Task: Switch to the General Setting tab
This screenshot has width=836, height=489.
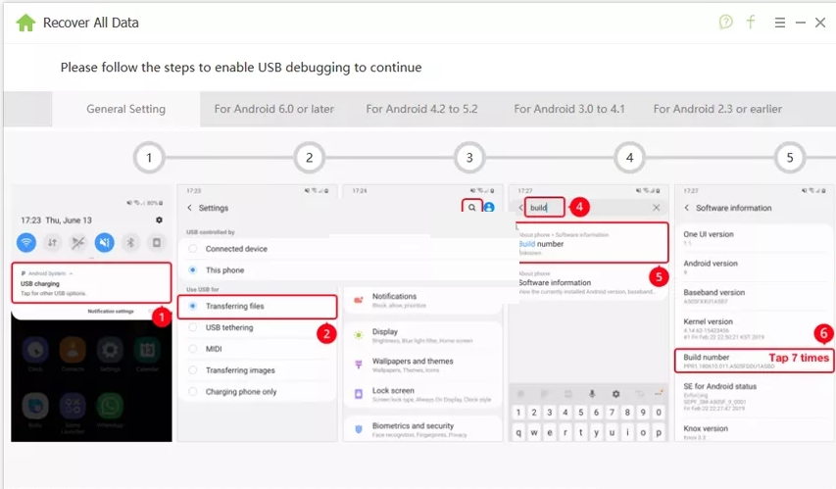Action: click(x=125, y=109)
